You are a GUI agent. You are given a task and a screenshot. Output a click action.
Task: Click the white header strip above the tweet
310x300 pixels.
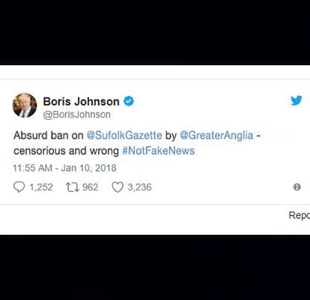155,72
